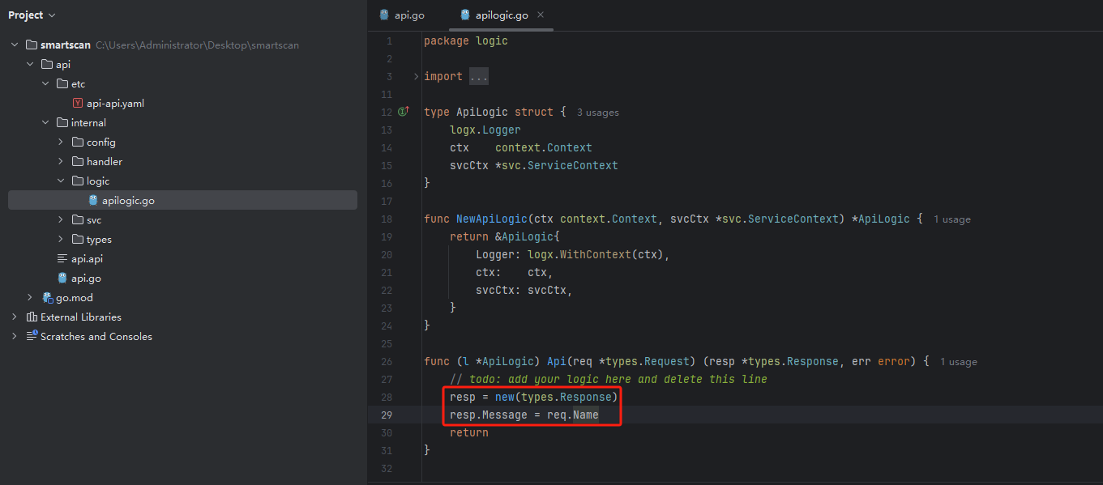Click the etc folder icon

(62, 84)
